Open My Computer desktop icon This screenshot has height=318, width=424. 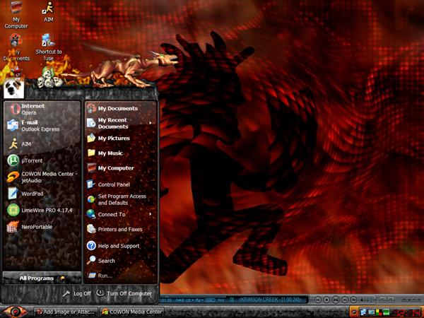tap(16, 15)
